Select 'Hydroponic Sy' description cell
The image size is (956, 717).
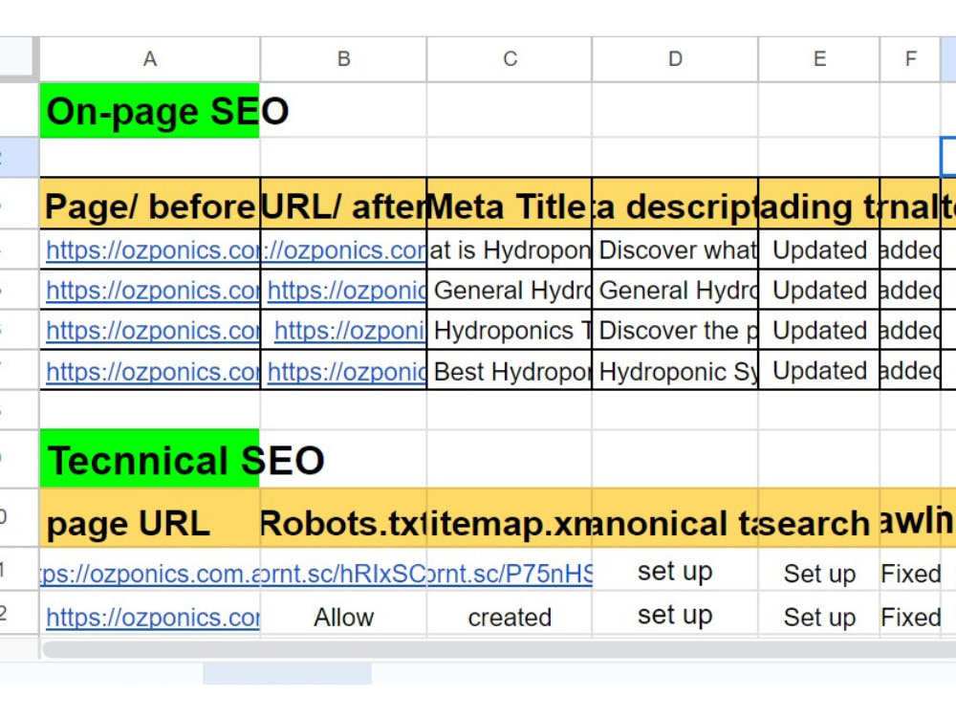tap(675, 371)
